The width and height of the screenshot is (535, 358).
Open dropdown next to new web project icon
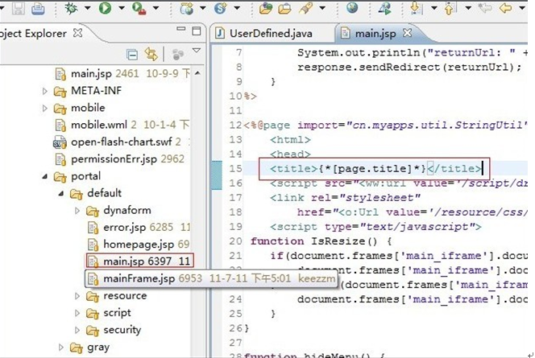[x=203, y=8]
